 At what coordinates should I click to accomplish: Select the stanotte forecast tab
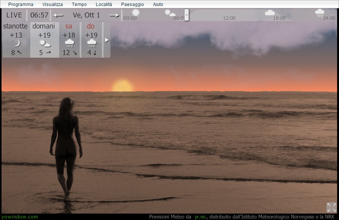16,40
